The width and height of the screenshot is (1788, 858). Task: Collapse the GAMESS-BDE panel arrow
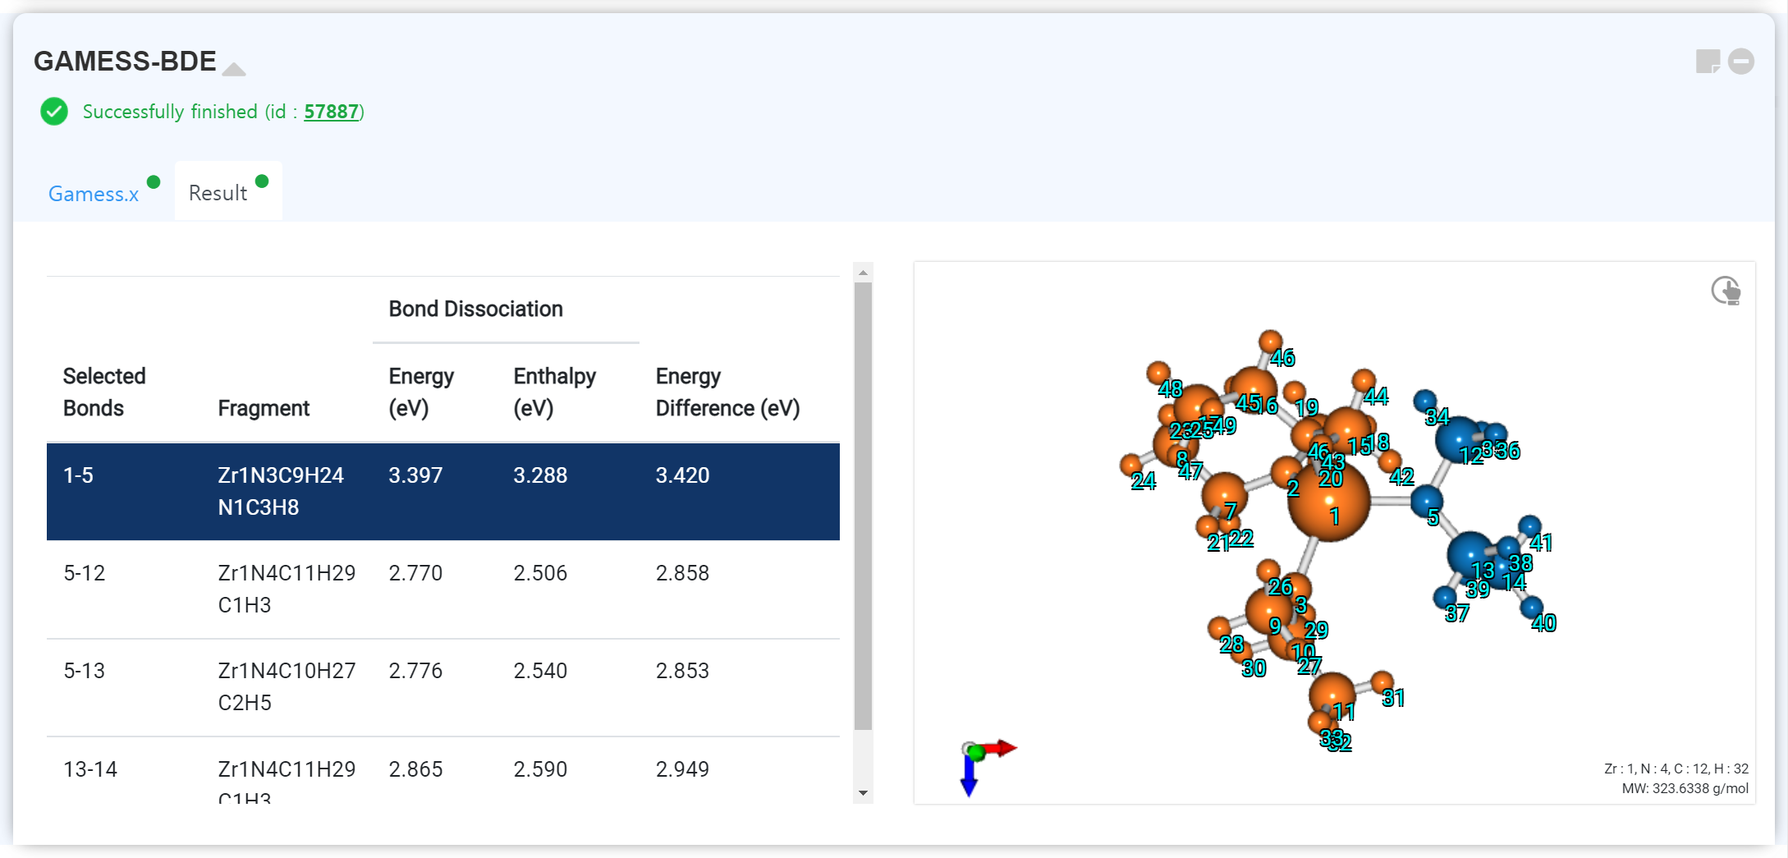[x=234, y=69]
